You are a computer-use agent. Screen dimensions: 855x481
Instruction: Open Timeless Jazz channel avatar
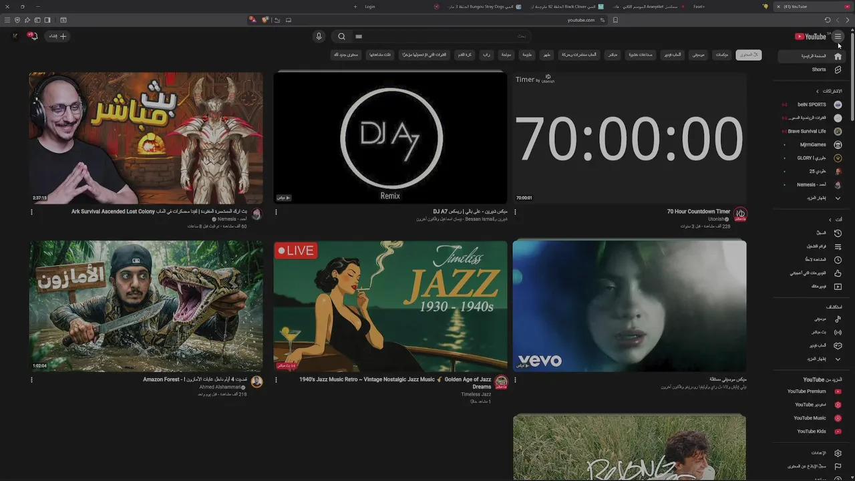(x=501, y=382)
